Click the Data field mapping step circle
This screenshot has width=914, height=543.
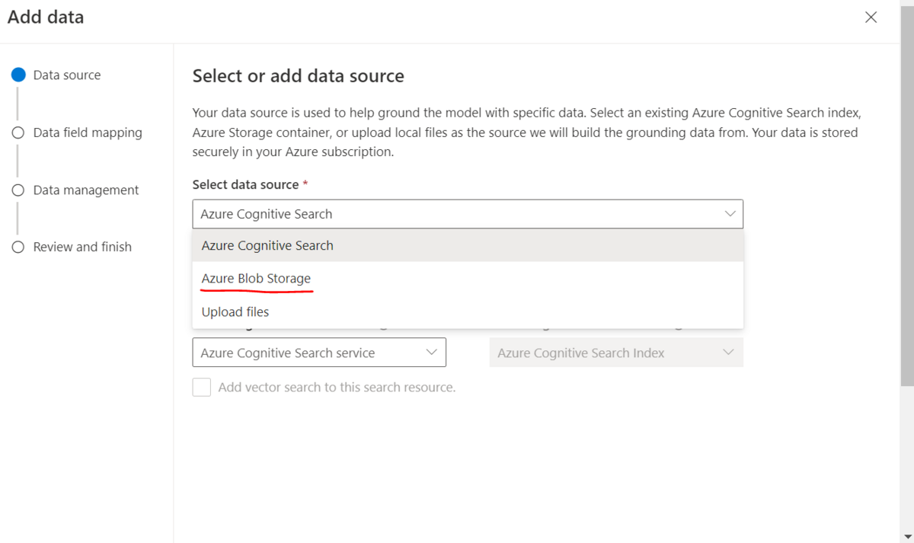point(18,133)
